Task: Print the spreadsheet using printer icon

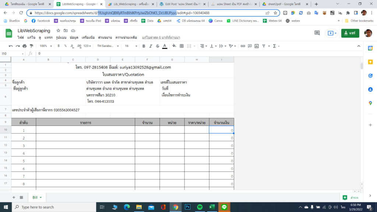Action: coord(25,46)
